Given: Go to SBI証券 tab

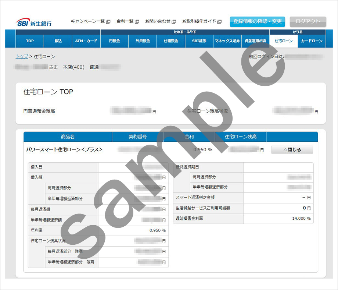Looking at the screenshot, I should tap(199, 41).
